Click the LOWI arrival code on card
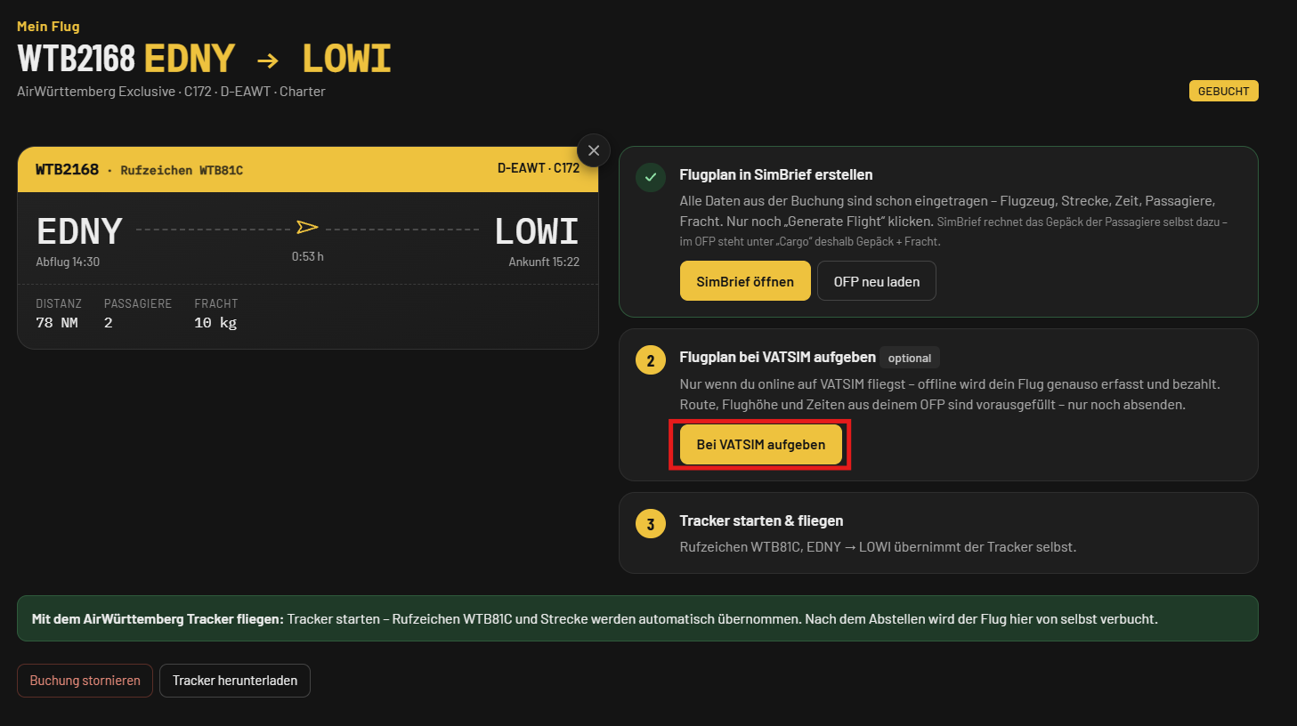Screen dimensions: 1297x726 [x=537, y=231]
